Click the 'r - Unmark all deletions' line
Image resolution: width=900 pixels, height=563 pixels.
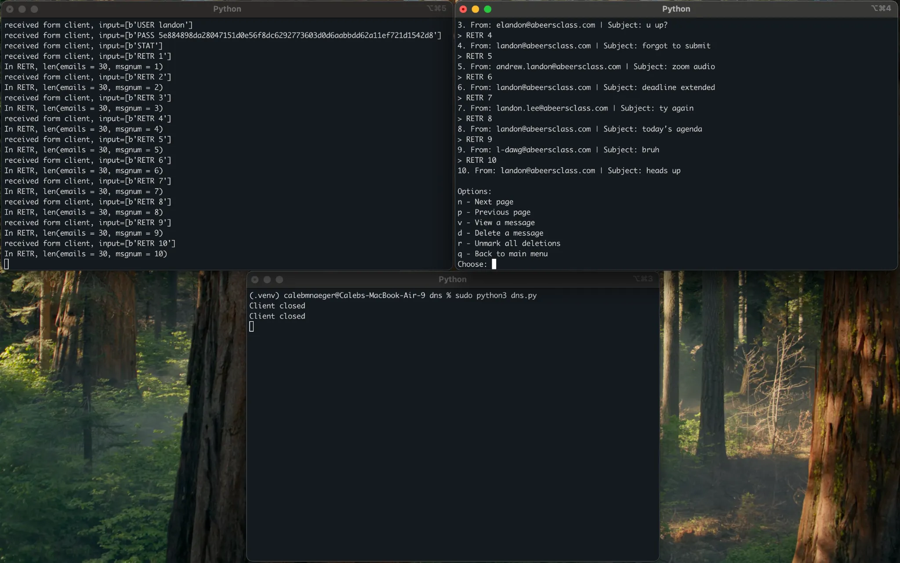(x=509, y=243)
